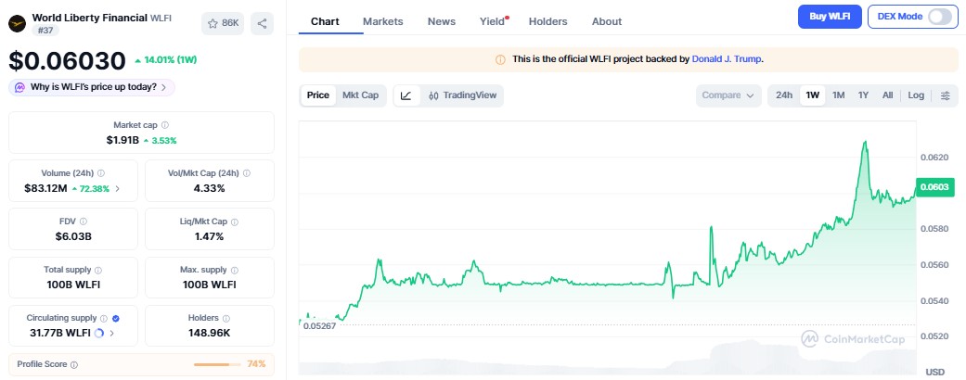Screen dimensions: 966x380
Task: Click the 148.96K holders value
Action: pos(209,334)
